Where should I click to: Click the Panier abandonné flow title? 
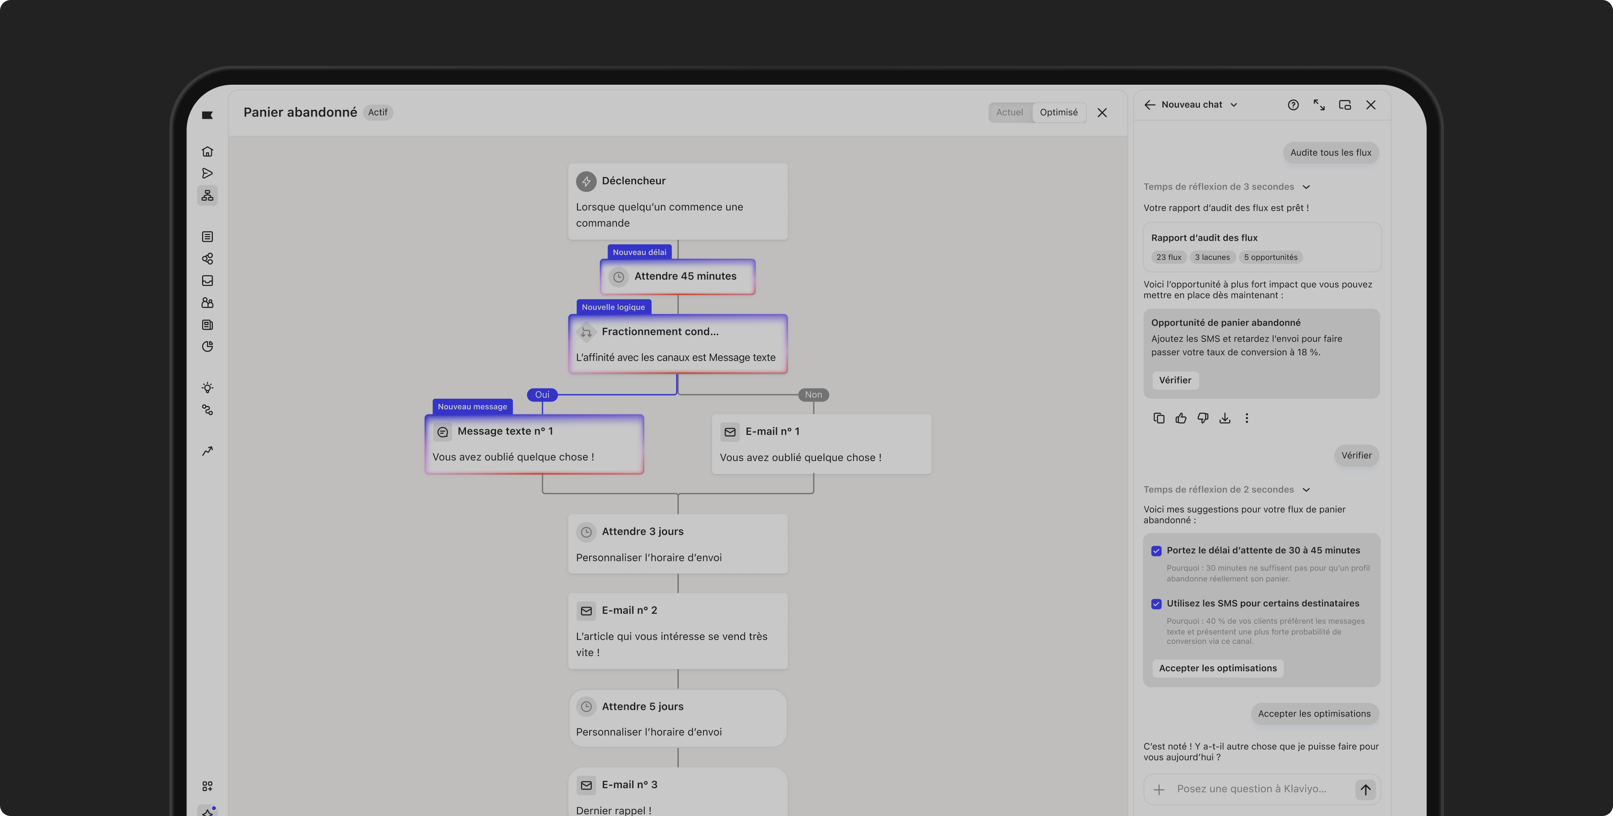click(x=300, y=113)
